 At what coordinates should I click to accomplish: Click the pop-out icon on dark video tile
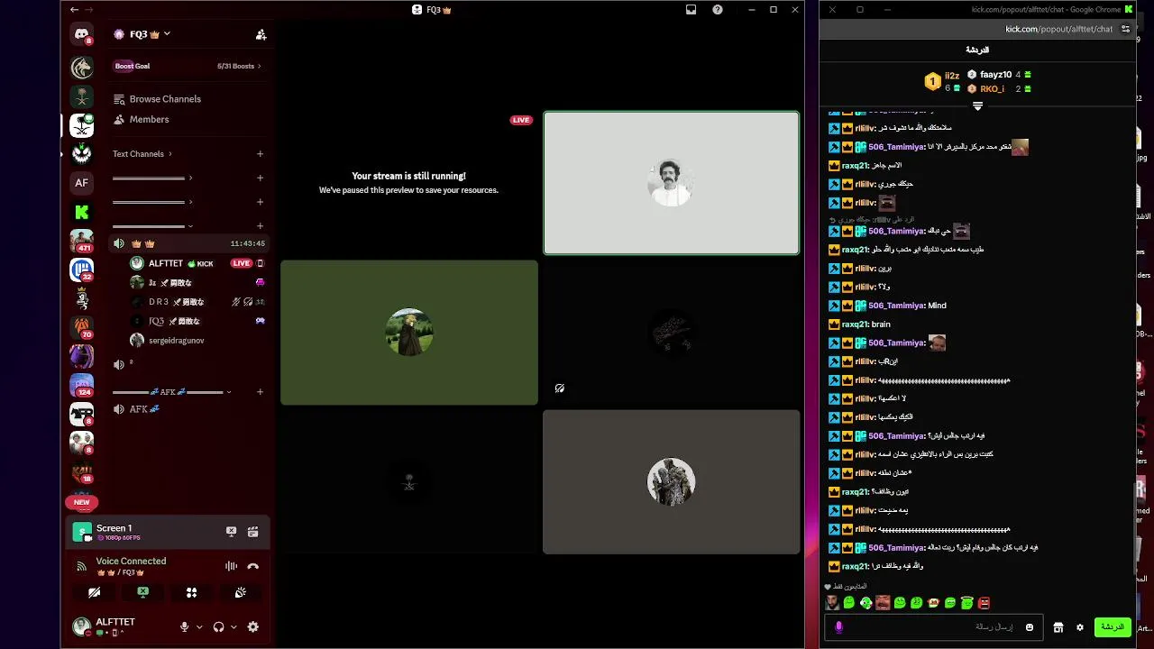[x=560, y=388]
